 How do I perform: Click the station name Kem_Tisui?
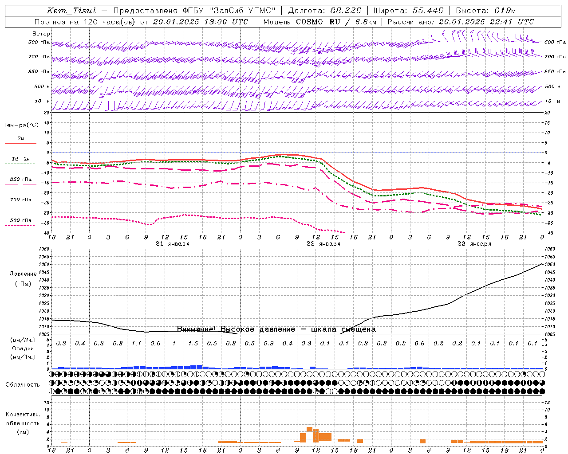pyautogui.click(x=71, y=11)
